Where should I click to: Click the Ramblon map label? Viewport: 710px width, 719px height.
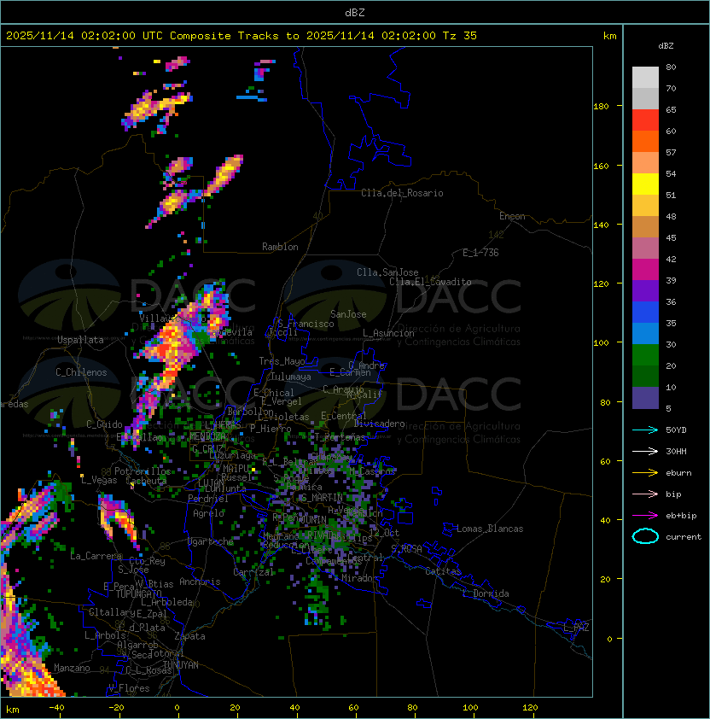[x=280, y=247]
